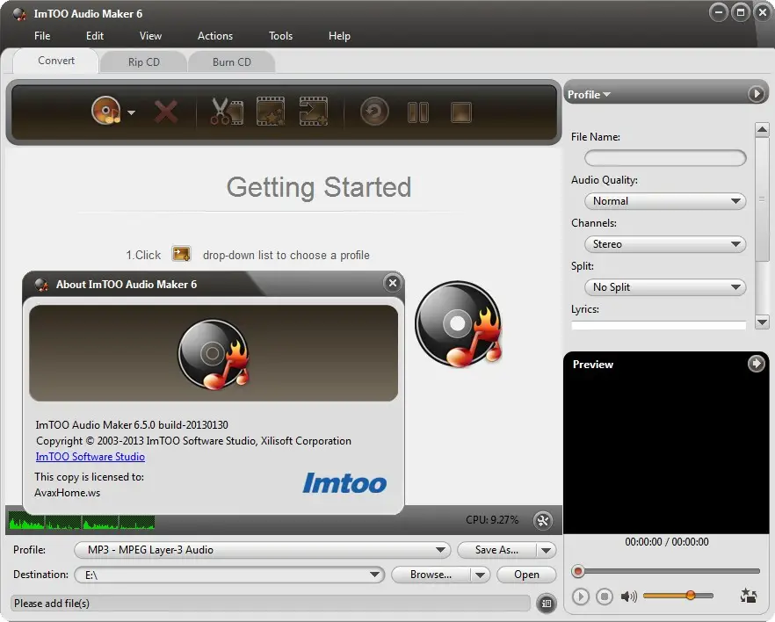Click the Save As... button

[x=496, y=550]
